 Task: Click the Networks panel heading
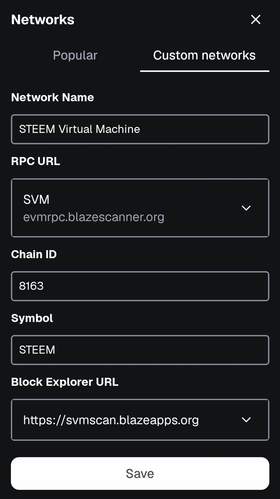coord(43,20)
